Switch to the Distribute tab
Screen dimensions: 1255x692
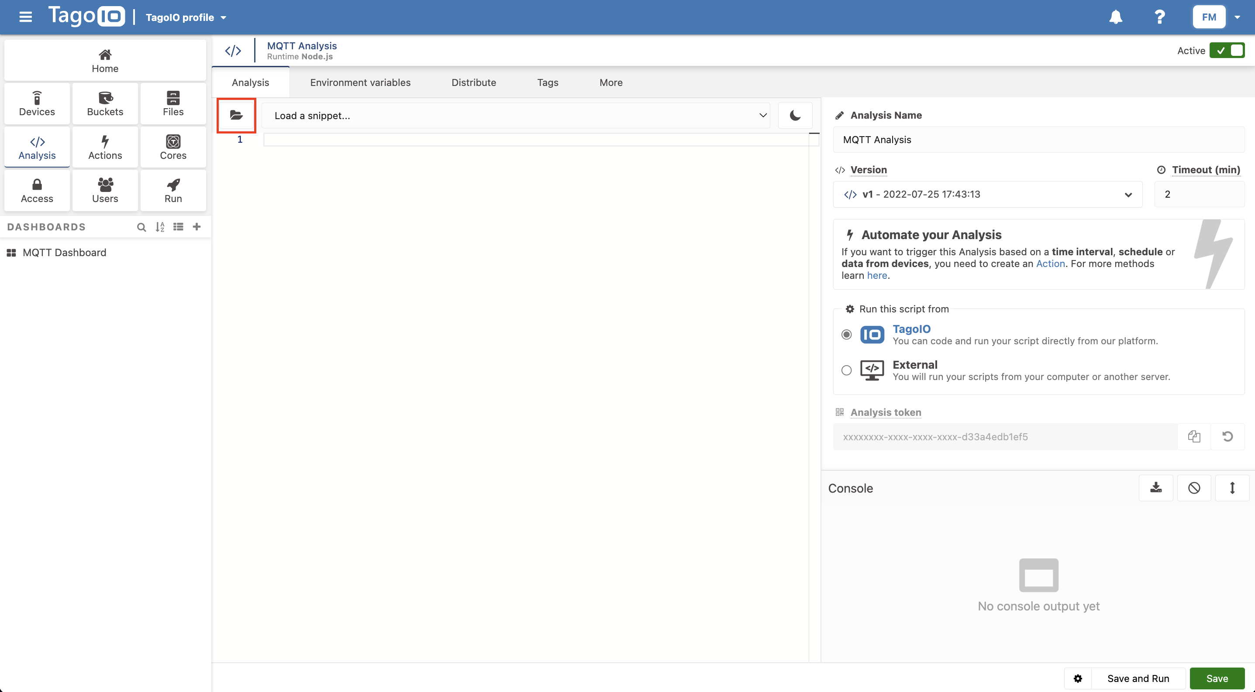click(473, 82)
